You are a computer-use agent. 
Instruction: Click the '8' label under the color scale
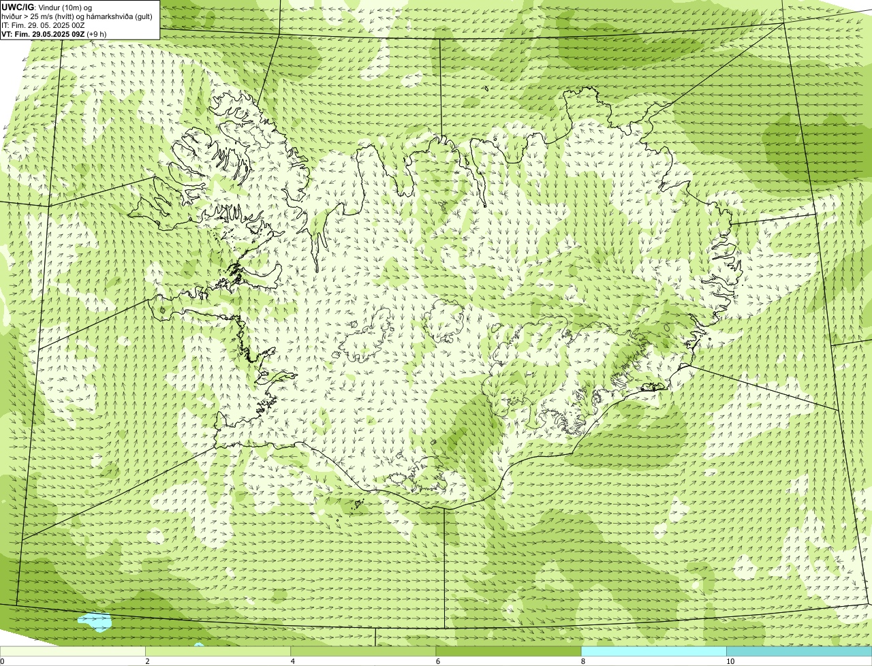[582, 661]
